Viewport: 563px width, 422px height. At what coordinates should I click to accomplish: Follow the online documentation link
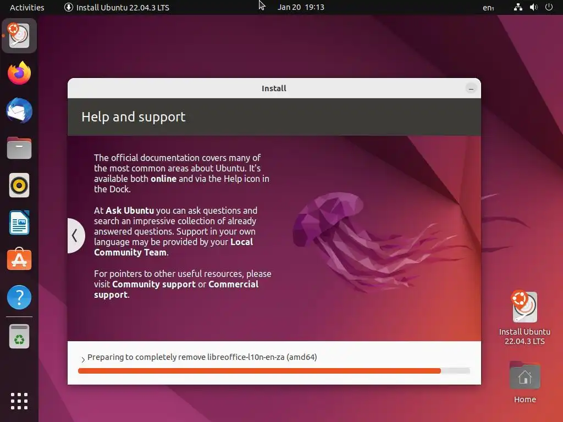click(163, 179)
